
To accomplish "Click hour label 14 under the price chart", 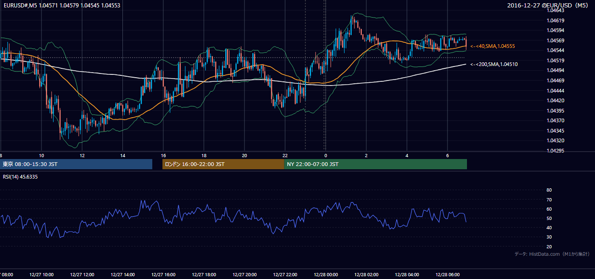I will coord(122,155).
